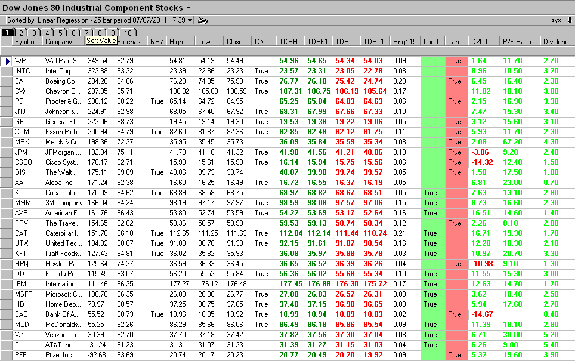The width and height of the screenshot is (575, 361).
Task: Click the zyx sort direction arrow icon
Action: [570, 20]
